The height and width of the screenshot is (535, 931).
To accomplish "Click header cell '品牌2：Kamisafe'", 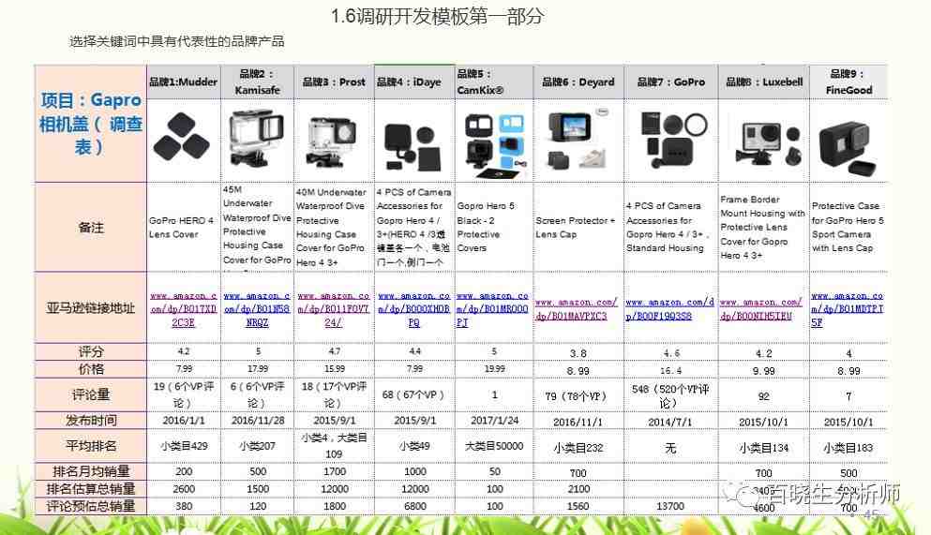I will [x=257, y=82].
